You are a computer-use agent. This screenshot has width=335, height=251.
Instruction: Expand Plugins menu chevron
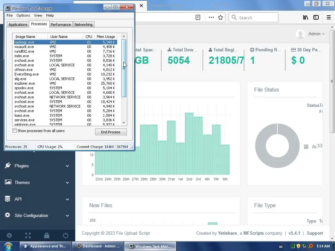pyautogui.click(x=67, y=166)
